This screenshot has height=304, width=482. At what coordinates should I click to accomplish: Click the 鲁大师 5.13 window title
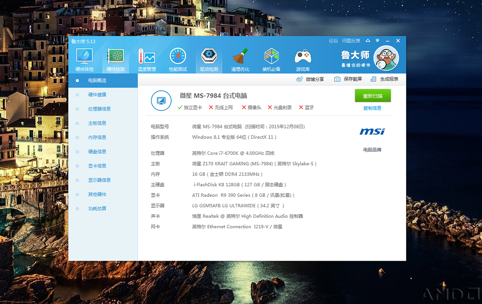83,42
